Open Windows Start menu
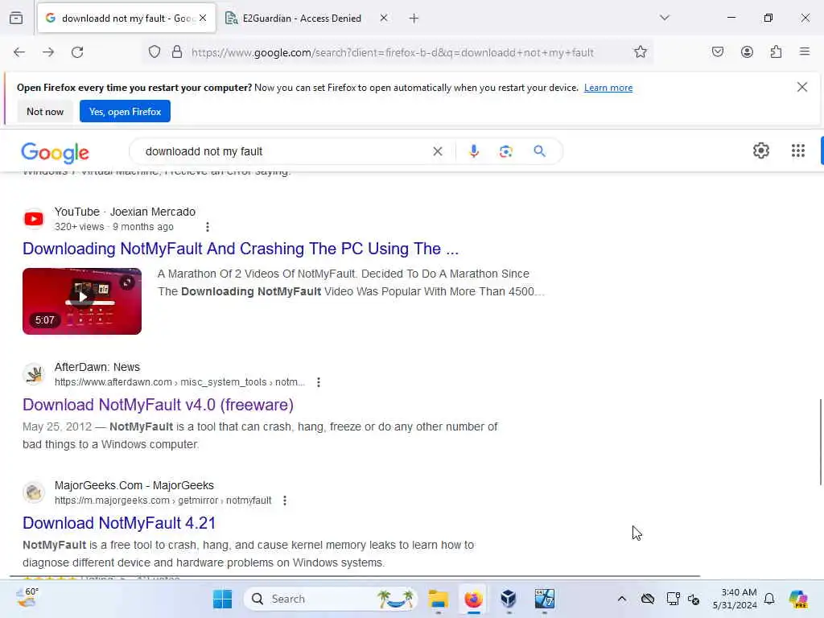Image resolution: width=824 pixels, height=618 pixels. (222, 599)
